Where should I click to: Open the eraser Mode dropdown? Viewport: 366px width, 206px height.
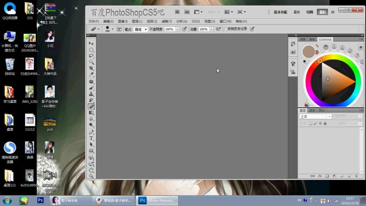(x=141, y=29)
